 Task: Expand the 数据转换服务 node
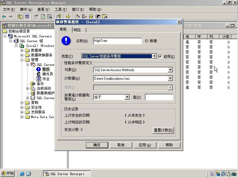coord(22,55)
